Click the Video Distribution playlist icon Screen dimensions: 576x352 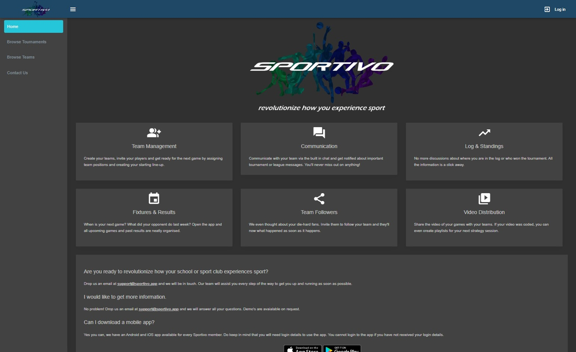point(484,198)
